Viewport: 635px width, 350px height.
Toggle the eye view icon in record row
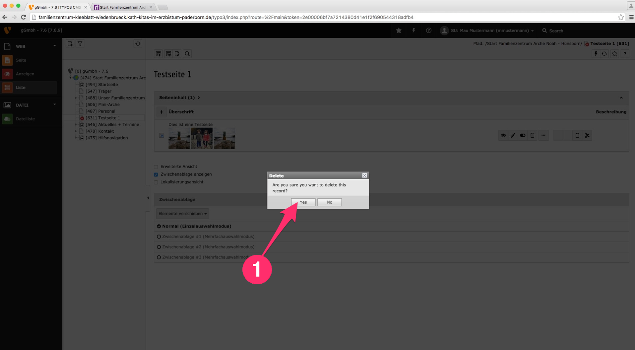[x=503, y=135]
